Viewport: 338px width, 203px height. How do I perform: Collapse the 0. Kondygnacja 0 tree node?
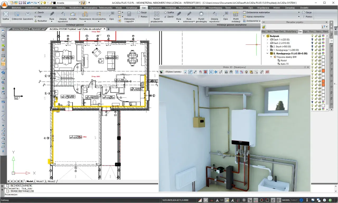(x=267, y=53)
